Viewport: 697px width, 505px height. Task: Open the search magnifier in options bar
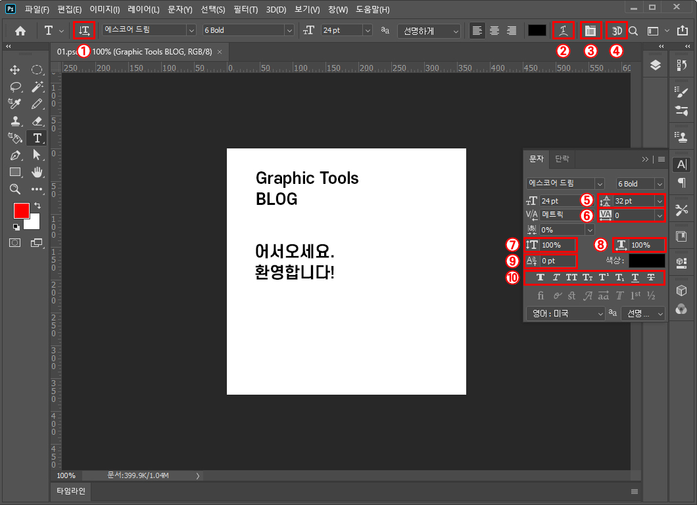(633, 31)
